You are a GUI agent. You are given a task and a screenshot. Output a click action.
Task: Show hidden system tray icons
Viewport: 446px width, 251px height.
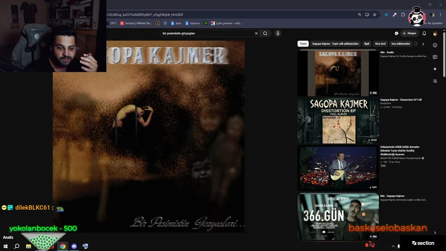pyautogui.click(x=393, y=246)
